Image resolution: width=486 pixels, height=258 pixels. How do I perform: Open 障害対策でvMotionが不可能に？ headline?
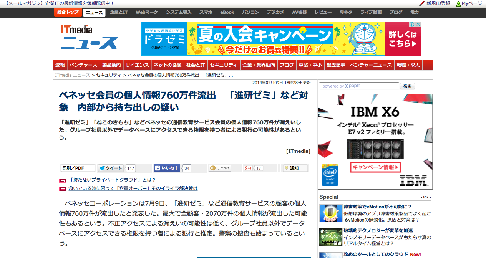click(x=378, y=207)
